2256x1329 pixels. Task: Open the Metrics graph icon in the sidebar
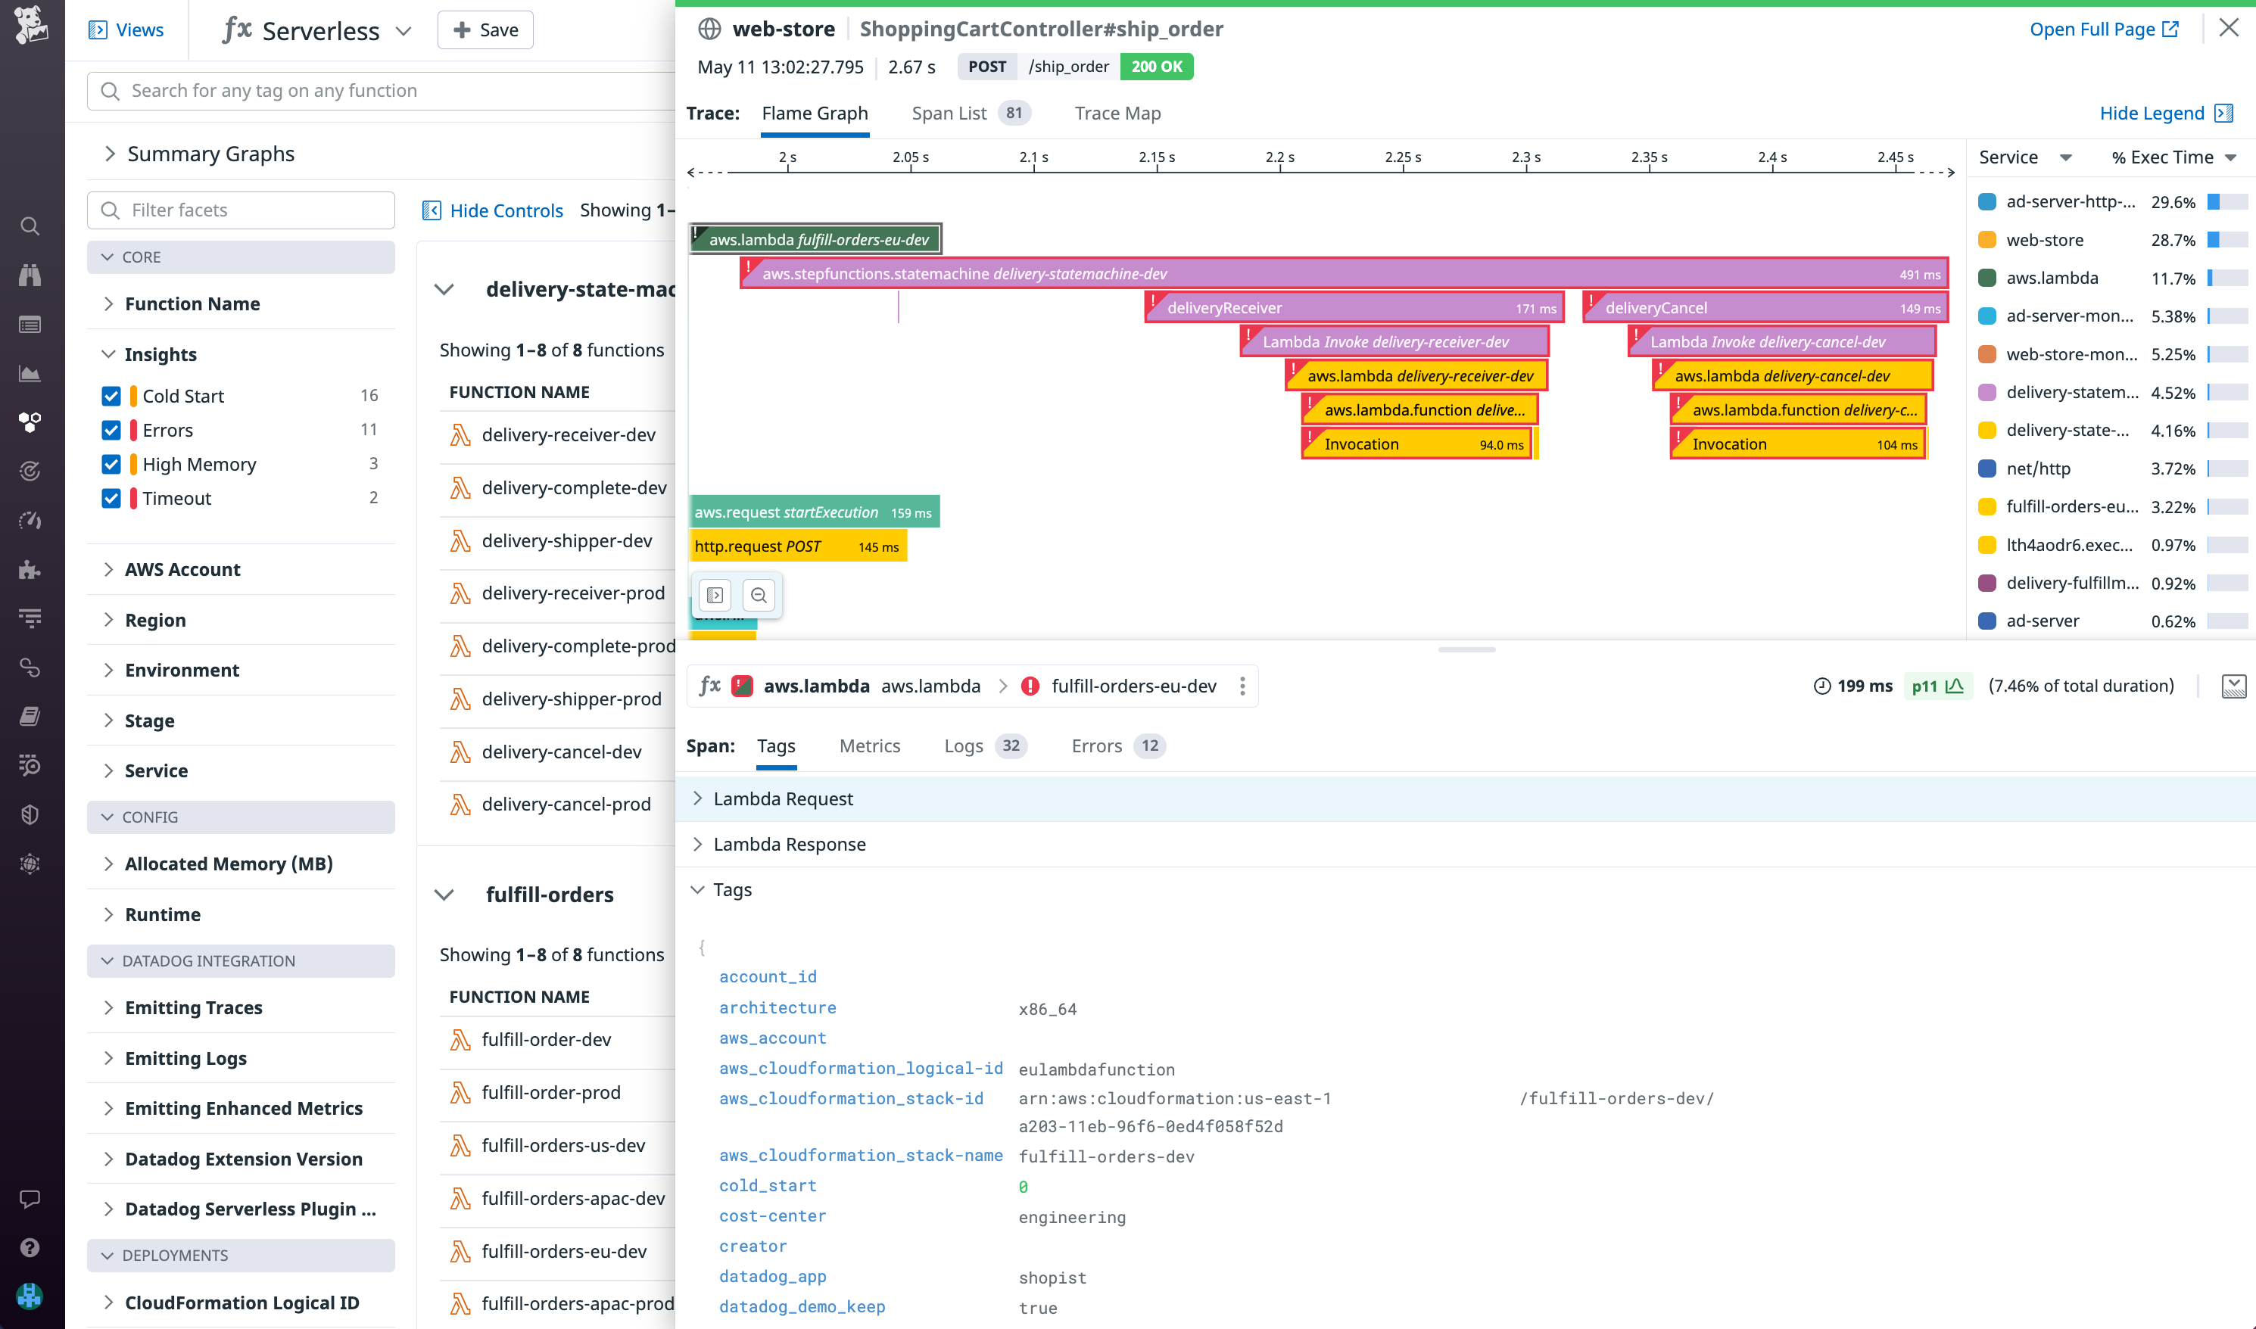point(30,373)
